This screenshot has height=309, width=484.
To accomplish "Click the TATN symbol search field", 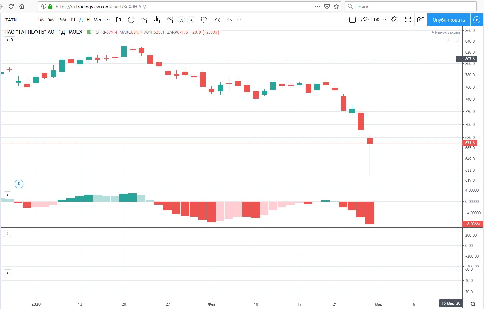I will tap(18, 20).
